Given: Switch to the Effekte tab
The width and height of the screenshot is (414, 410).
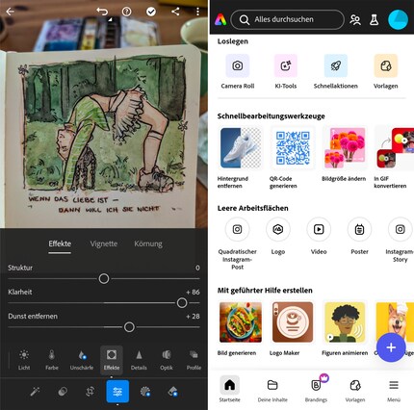Looking at the screenshot, I should point(60,243).
